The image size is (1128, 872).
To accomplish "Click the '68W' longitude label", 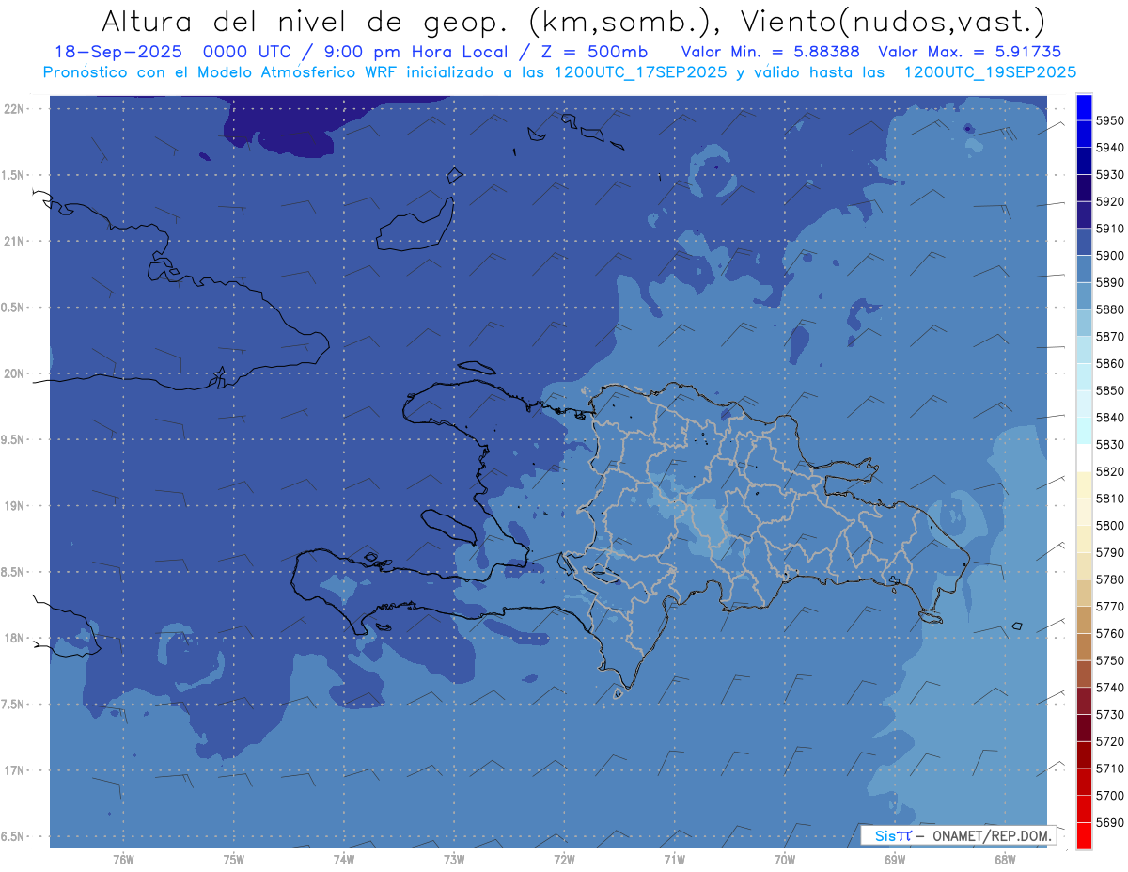I will (x=1005, y=860).
